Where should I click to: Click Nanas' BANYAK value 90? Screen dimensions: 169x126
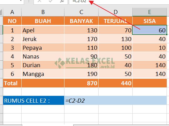(81, 56)
